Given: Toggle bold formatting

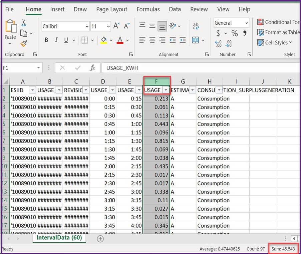Looking at the screenshot, I should 46,40.
